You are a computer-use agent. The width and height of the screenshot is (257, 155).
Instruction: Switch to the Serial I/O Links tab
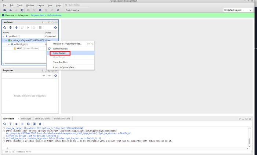tap(43, 118)
